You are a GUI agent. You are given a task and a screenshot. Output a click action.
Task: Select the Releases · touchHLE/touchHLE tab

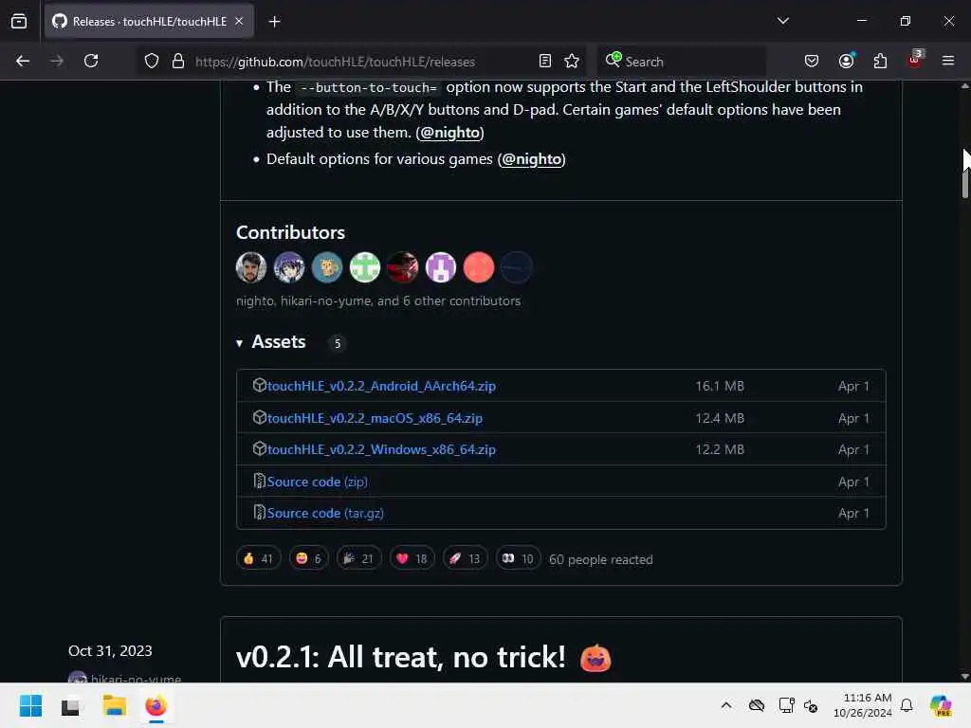pyautogui.click(x=149, y=22)
